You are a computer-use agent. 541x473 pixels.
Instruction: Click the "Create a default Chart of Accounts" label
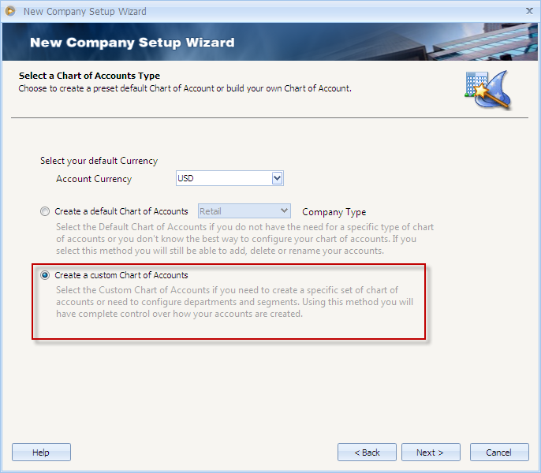coord(121,211)
